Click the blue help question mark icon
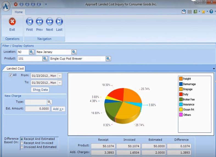 tap(211, 12)
